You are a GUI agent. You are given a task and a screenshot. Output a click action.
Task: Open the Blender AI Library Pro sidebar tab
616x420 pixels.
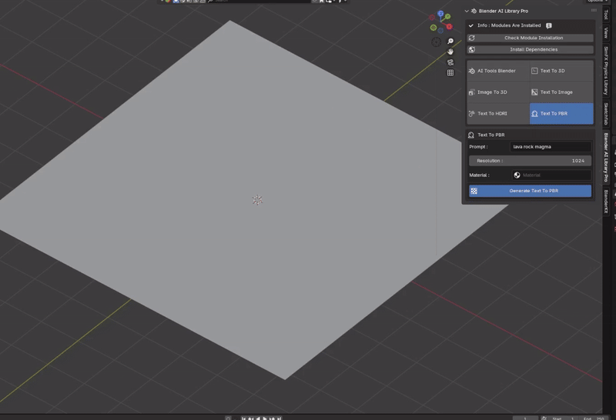tap(606, 158)
